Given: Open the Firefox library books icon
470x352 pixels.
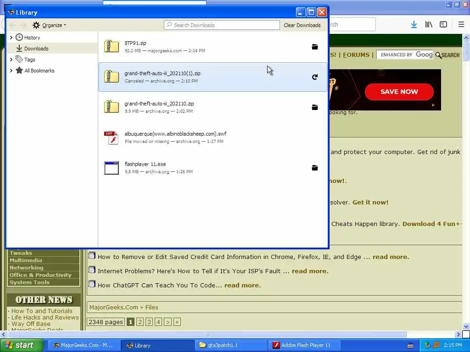Looking at the screenshot, I should 429,25.
